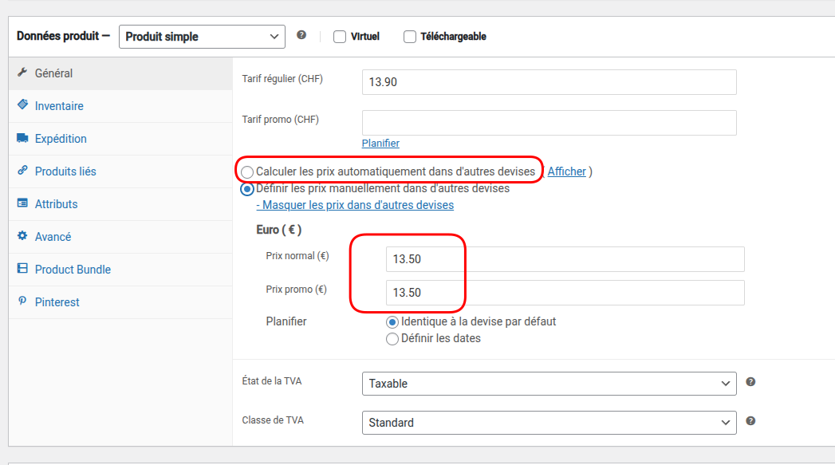Expand the État de la TVA dropdown

(549, 384)
